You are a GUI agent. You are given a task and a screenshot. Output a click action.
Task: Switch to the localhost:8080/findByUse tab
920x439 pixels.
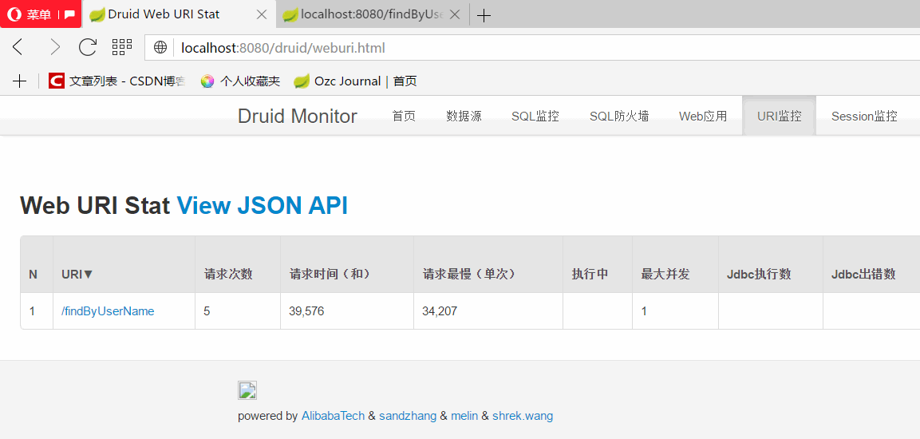pos(373,14)
